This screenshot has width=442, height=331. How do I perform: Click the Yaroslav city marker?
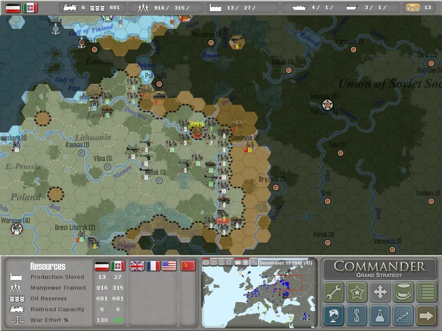tap(354, 50)
